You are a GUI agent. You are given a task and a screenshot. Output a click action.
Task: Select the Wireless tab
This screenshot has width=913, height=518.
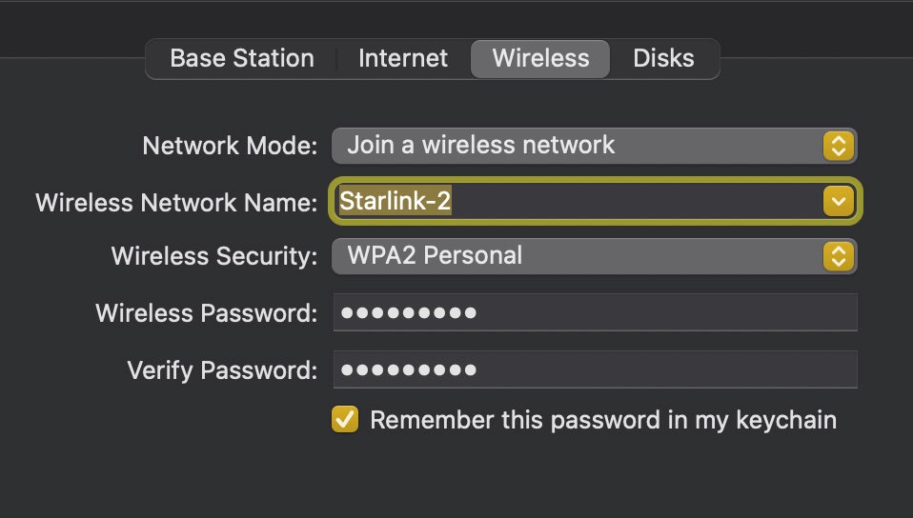(540, 58)
